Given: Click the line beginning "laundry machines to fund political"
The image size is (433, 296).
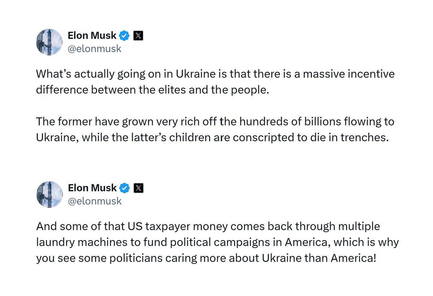Looking at the screenshot, I should [218, 242].
